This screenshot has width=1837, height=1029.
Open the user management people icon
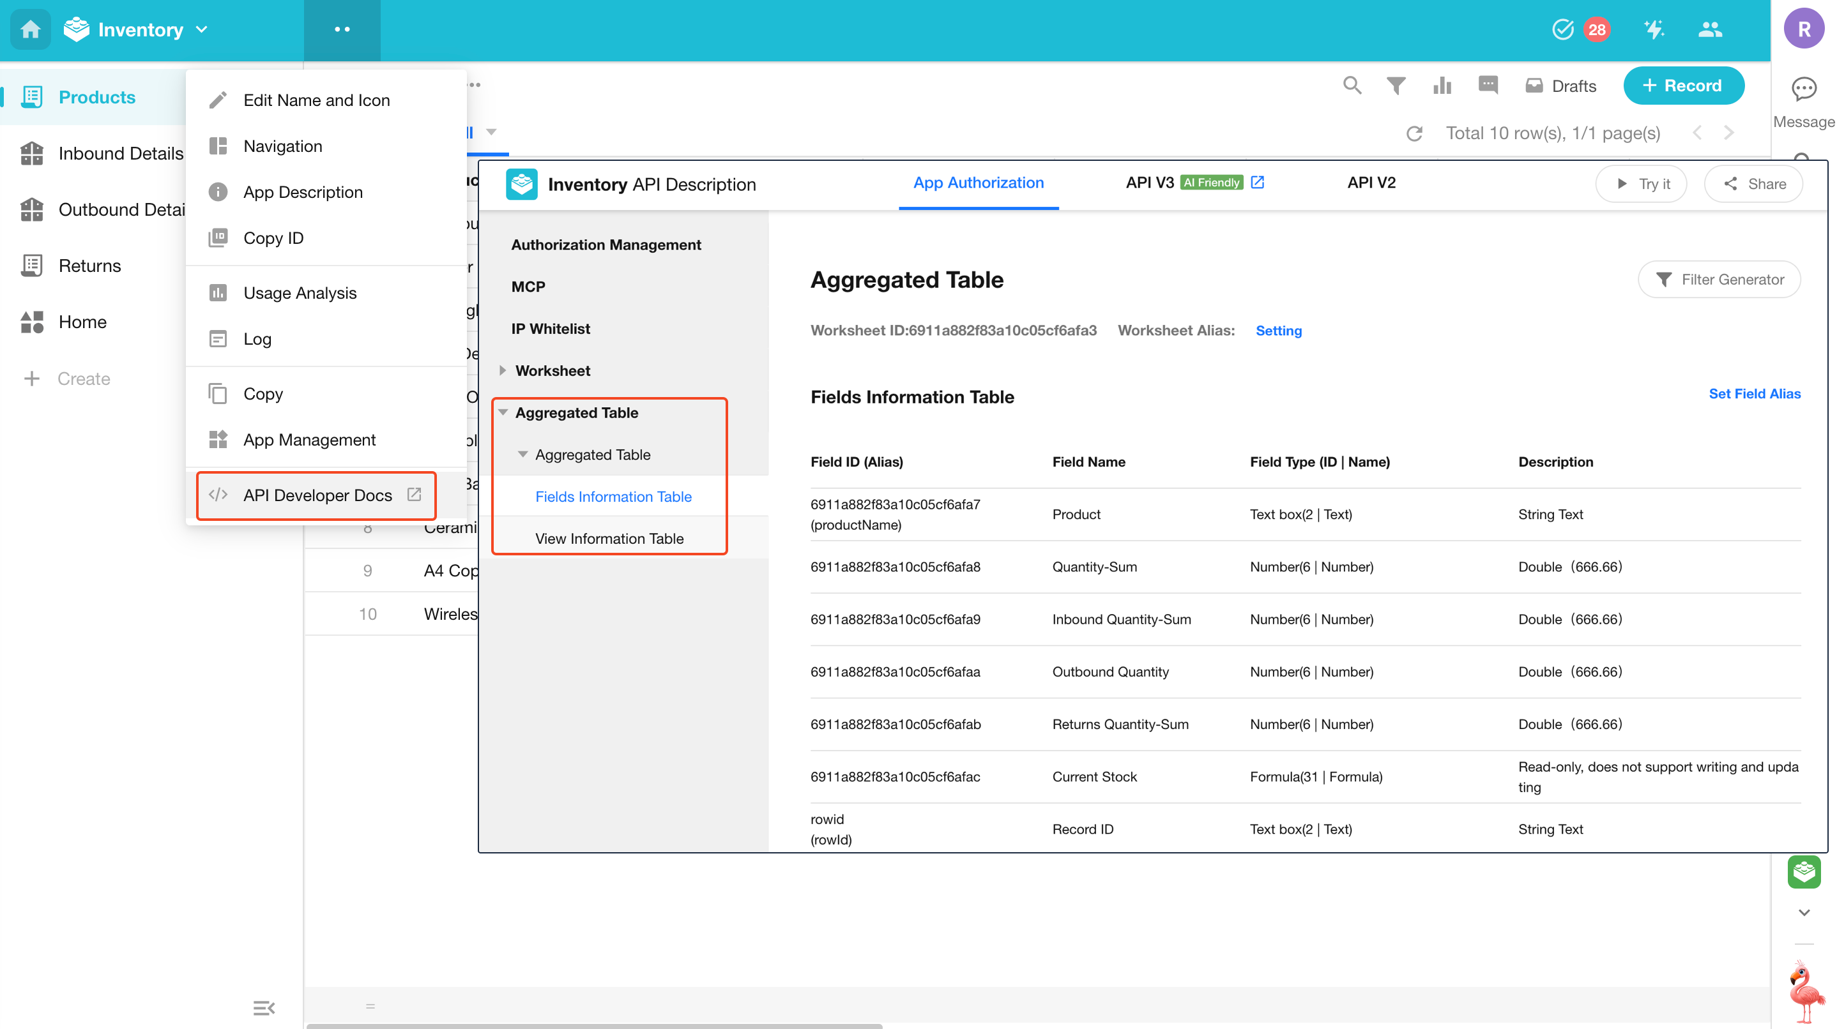[1709, 29]
